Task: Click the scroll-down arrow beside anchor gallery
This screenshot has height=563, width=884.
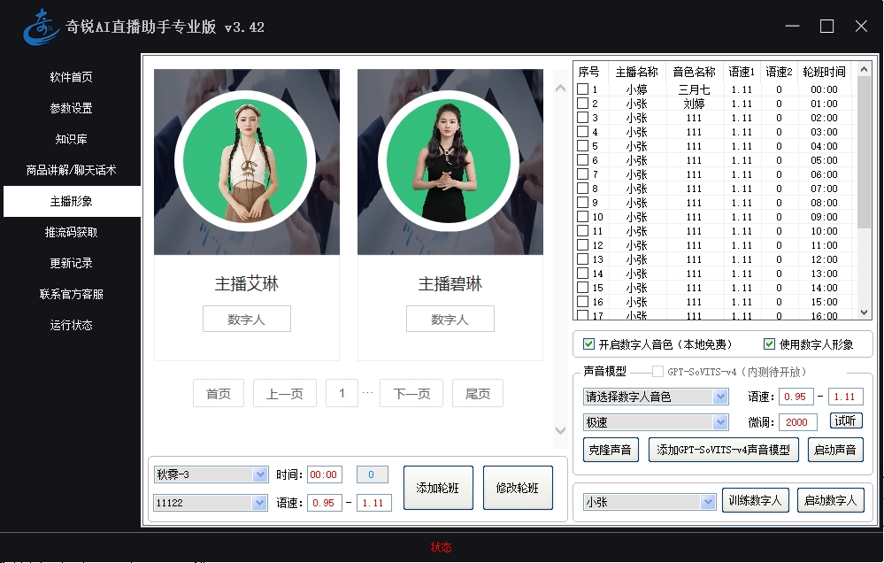Action: click(x=559, y=430)
